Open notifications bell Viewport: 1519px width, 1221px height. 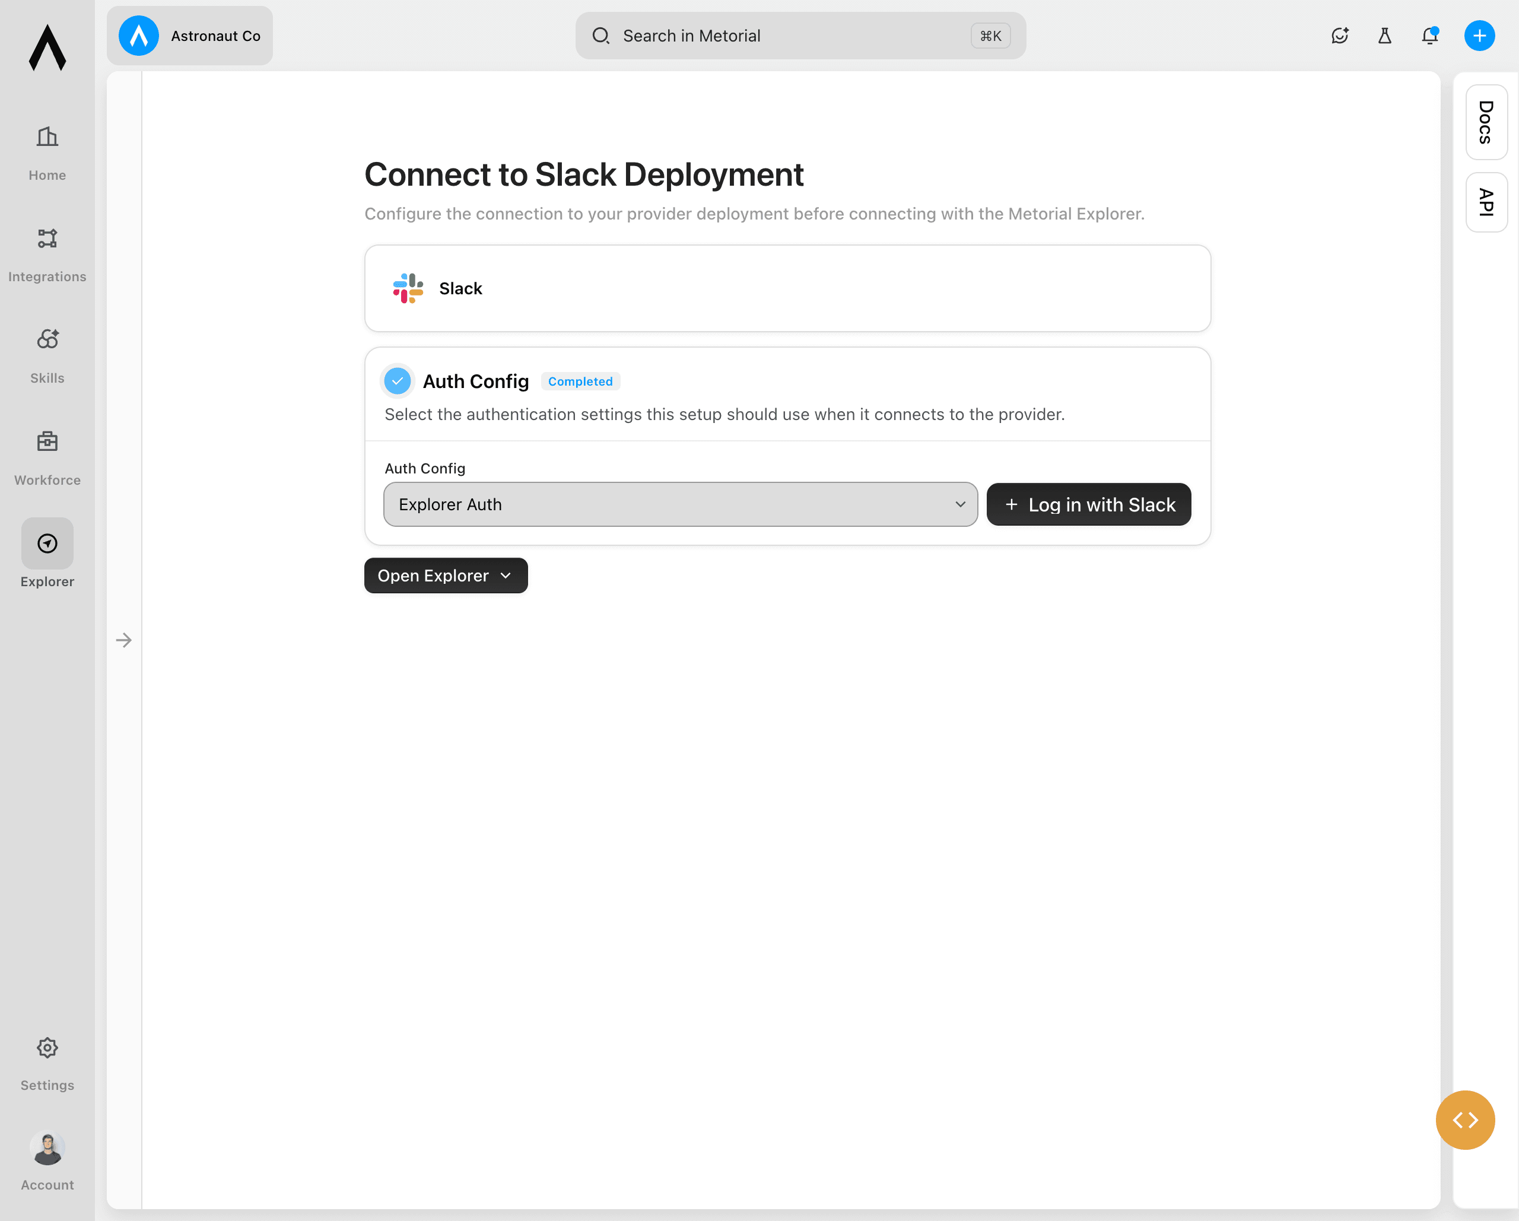(x=1429, y=36)
